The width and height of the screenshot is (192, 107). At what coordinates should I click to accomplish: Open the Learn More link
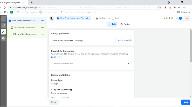pos(56,57)
